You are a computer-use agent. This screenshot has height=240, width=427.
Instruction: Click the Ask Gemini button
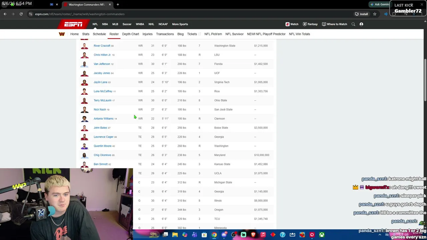380,4
